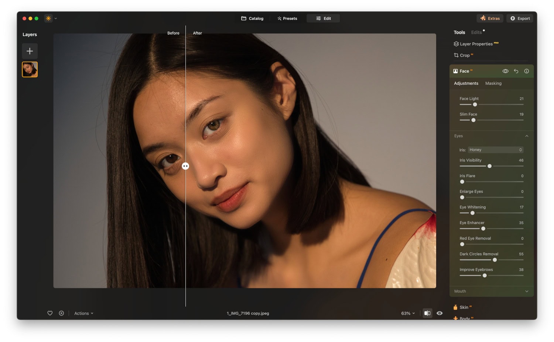This screenshot has height=342, width=554.
Task: Select the image thumbnail in the Layers panel
Action: tap(30, 69)
